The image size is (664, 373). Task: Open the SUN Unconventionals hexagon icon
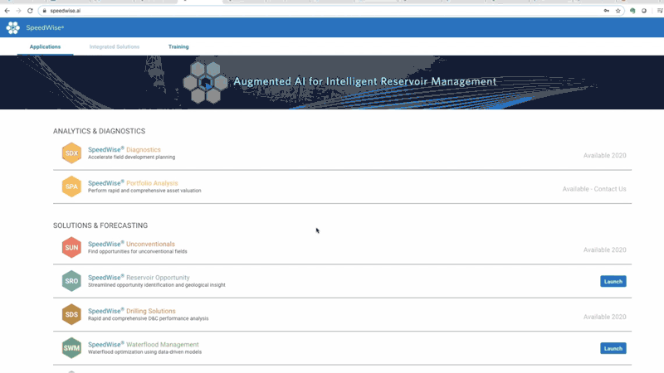click(x=71, y=247)
